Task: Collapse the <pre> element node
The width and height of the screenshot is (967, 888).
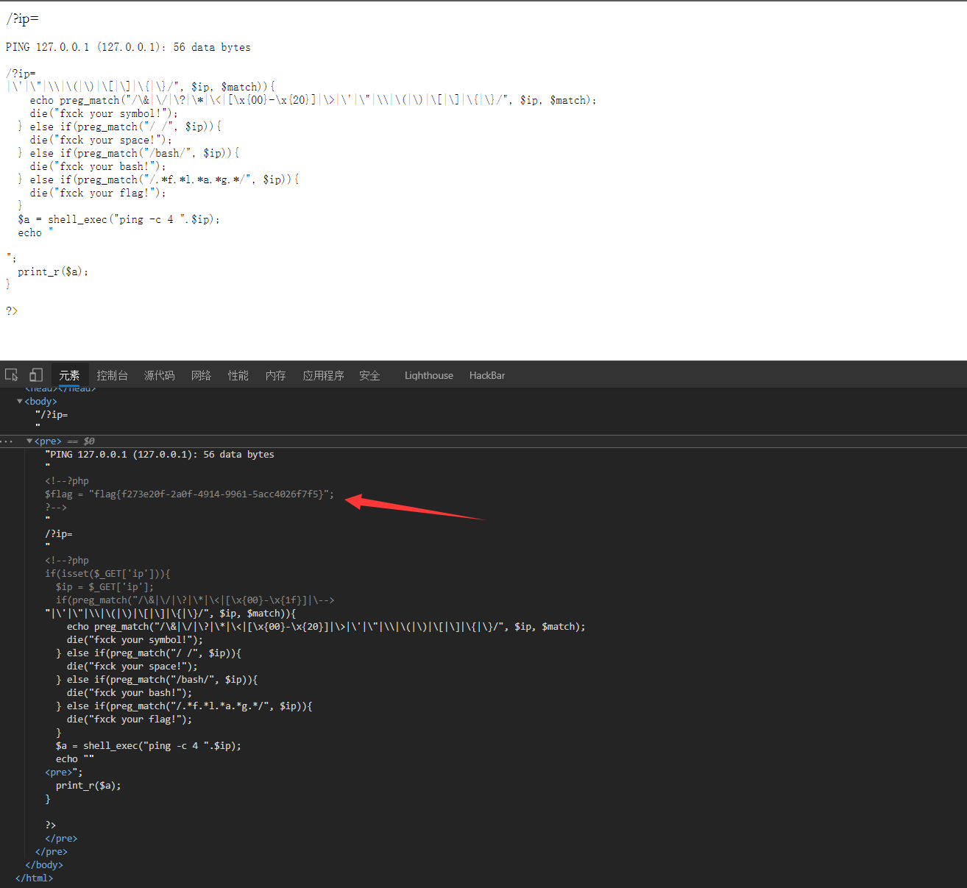Action: point(29,441)
